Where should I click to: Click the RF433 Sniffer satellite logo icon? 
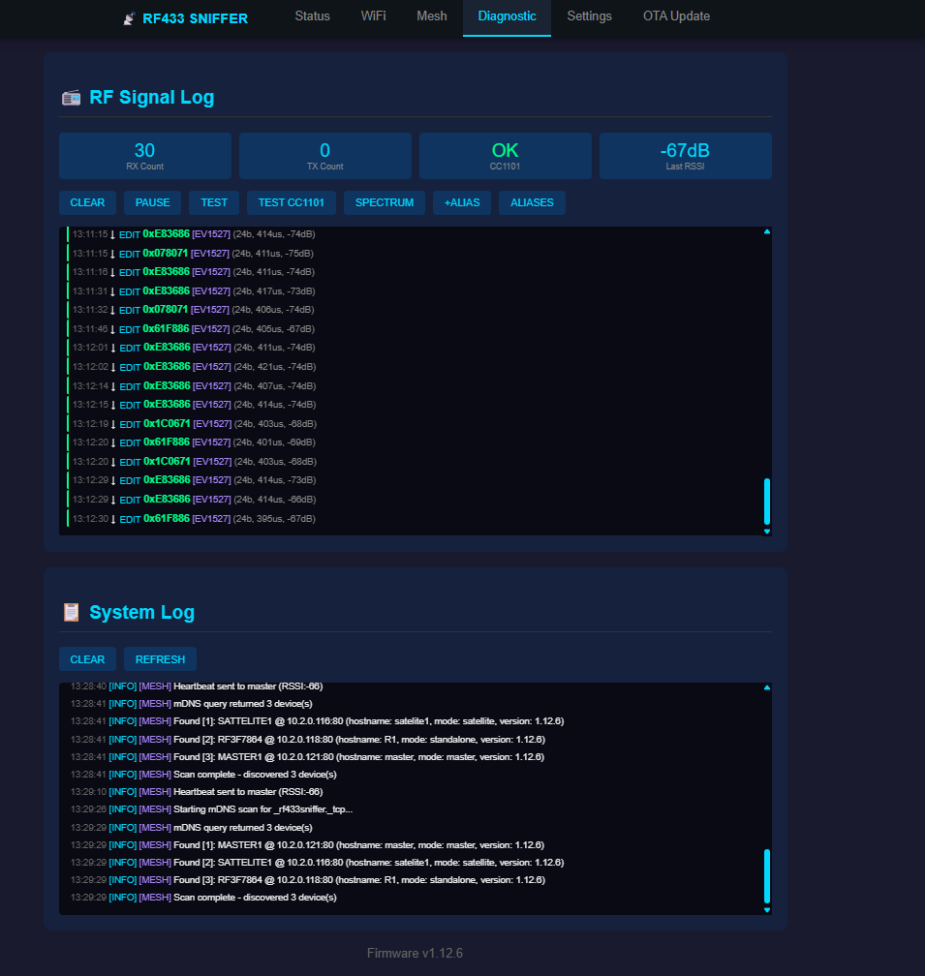[129, 18]
